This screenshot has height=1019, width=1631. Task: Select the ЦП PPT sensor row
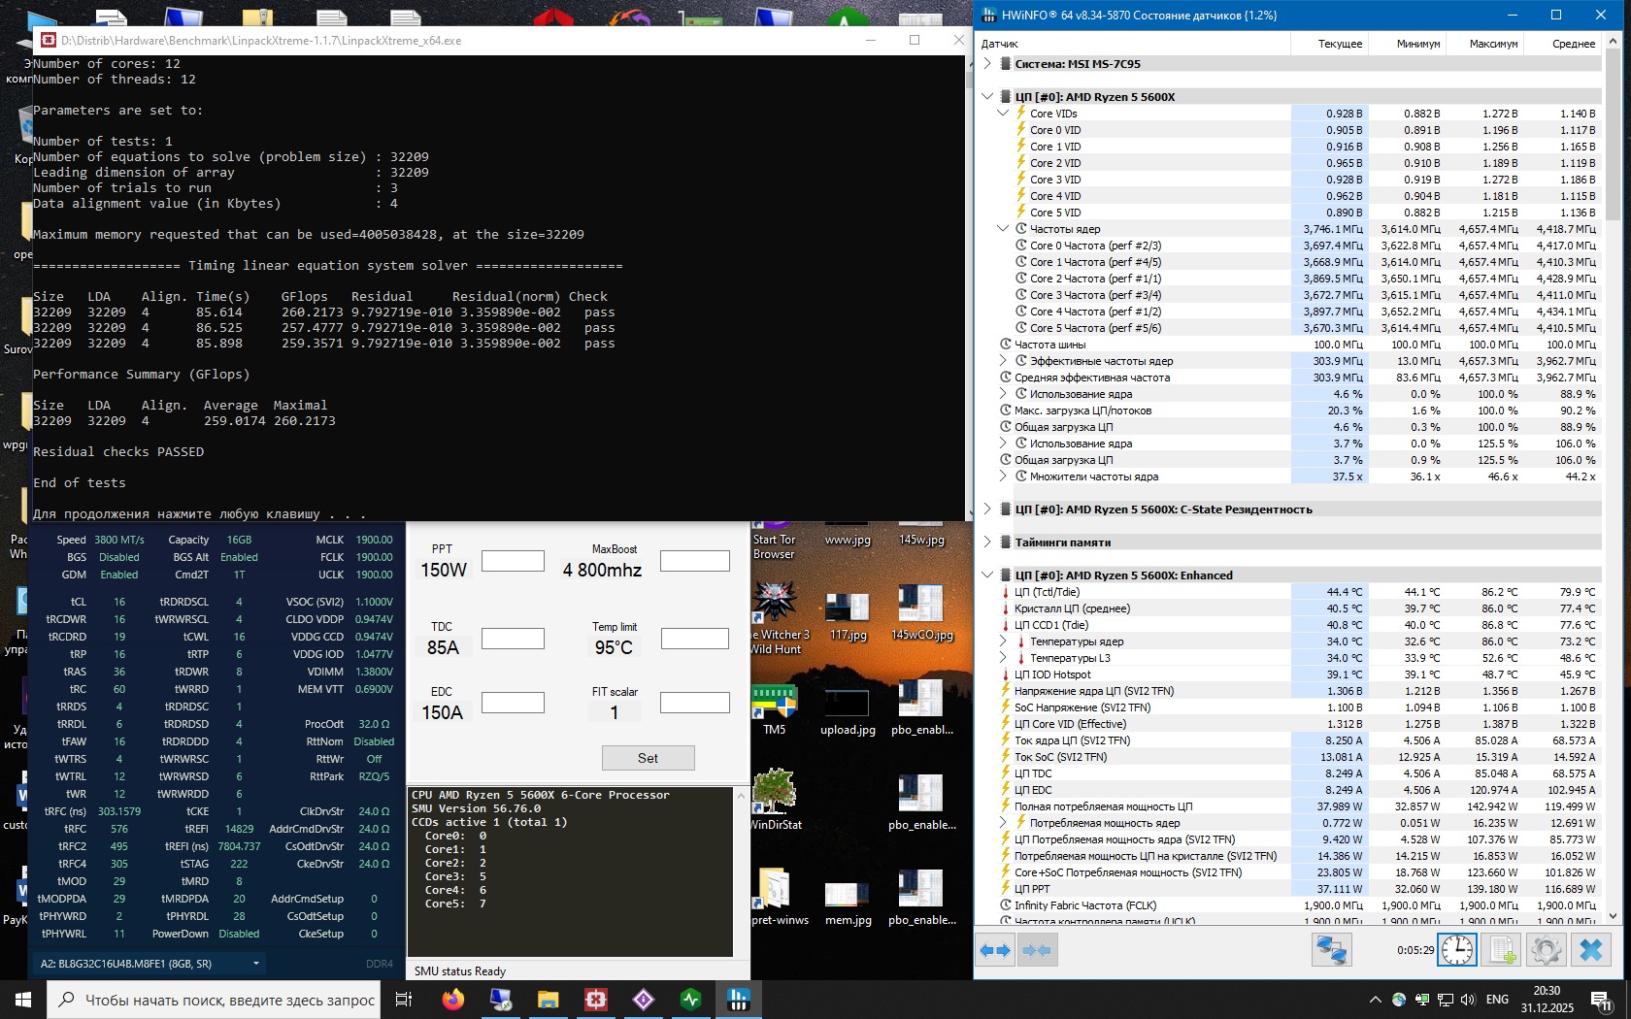tap(1290, 889)
